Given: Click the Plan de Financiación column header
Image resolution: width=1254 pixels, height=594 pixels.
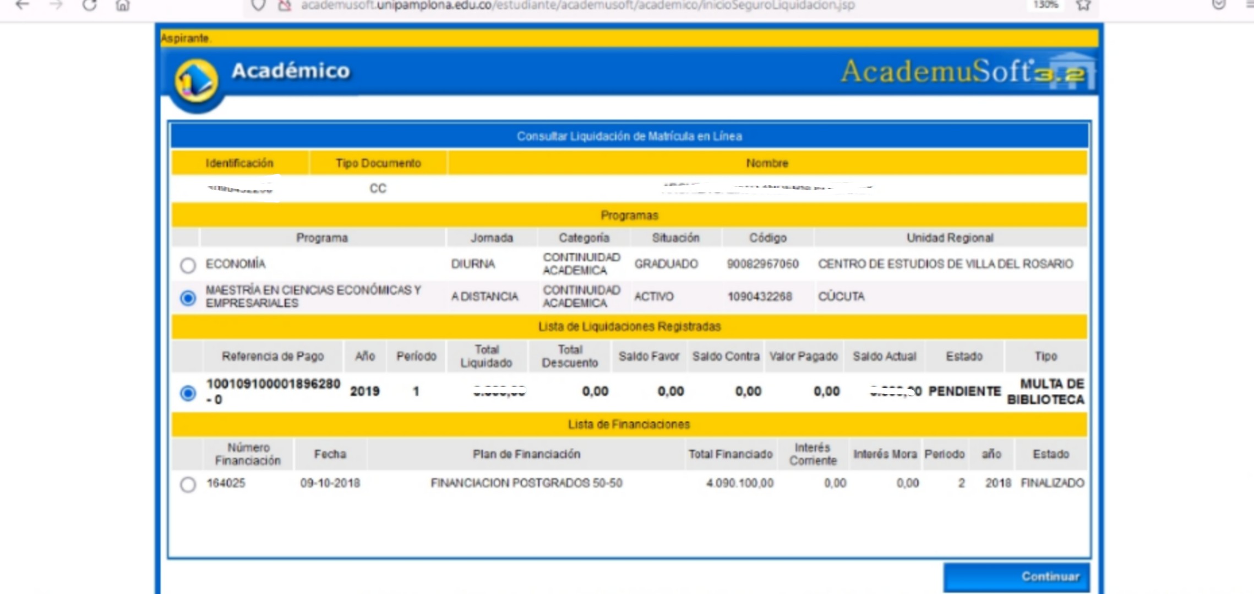Looking at the screenshot, I should (526, 454).
